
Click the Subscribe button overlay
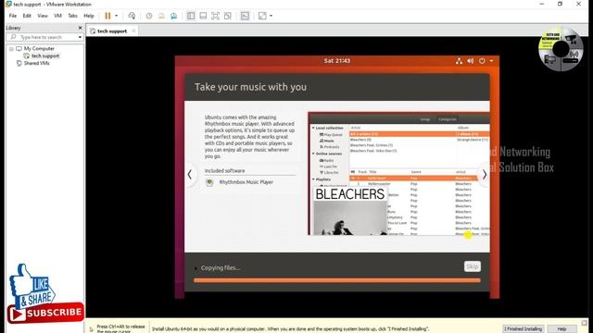(x=45, y=313)
